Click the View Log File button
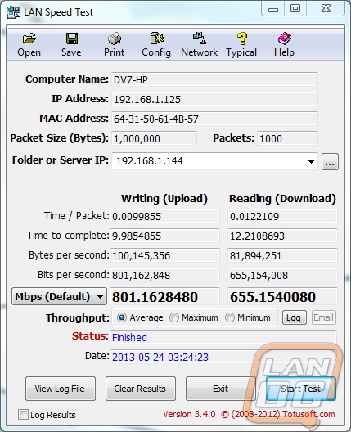351x432 pixels. 61,389
